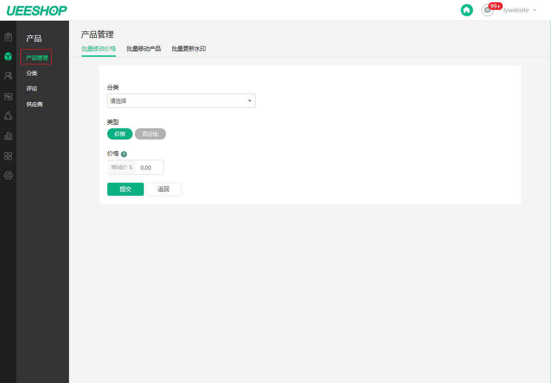Expand the lywebsite account menu

519,10
